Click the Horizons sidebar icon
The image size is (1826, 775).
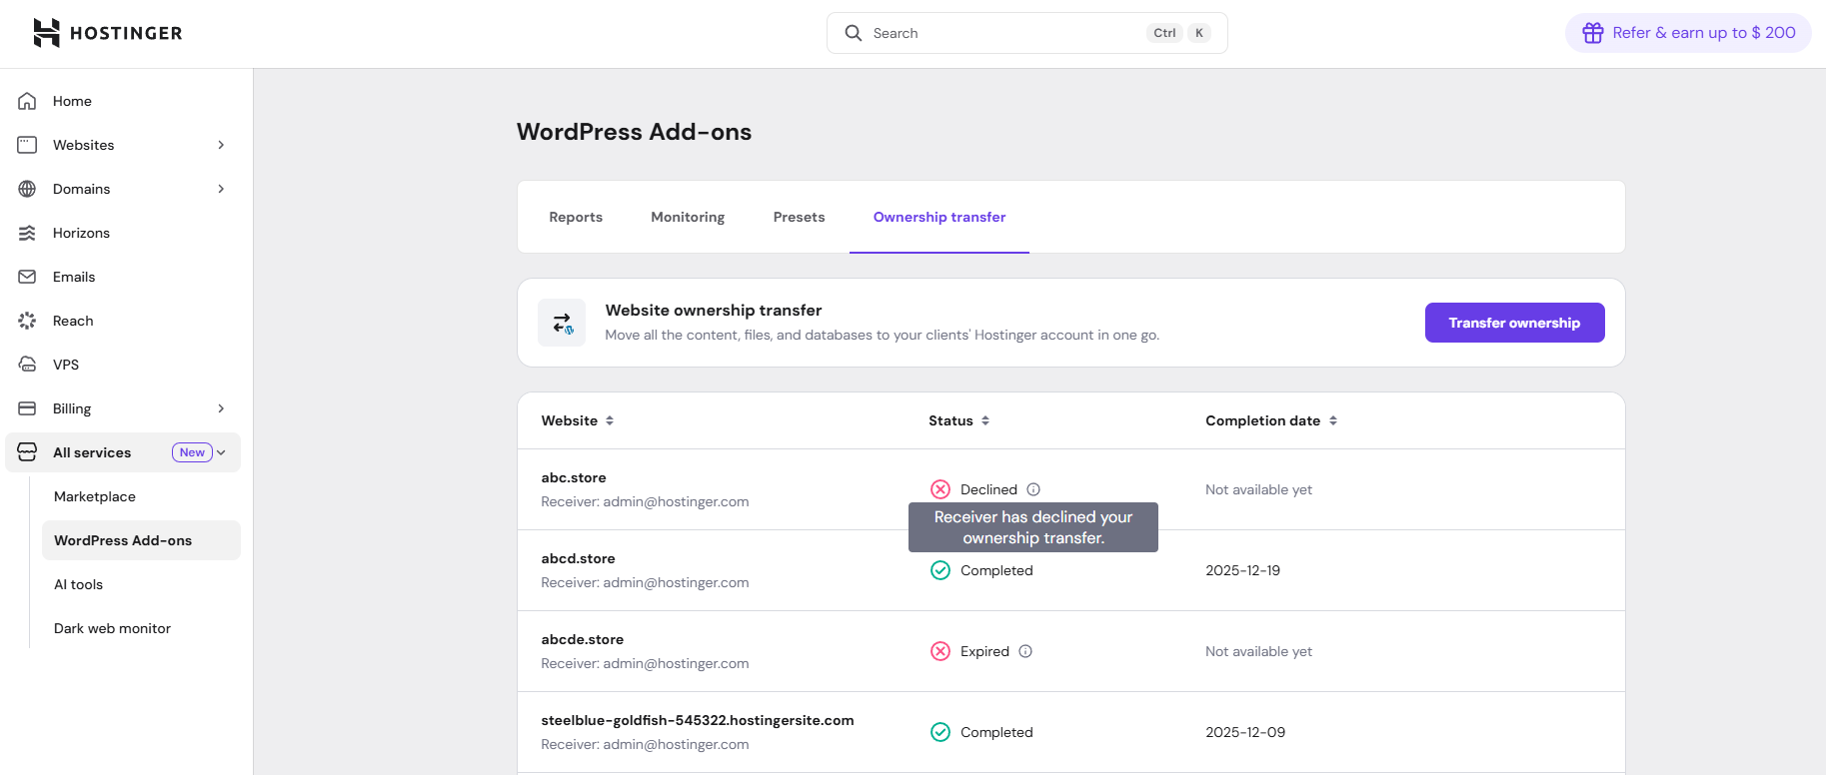(27, 233)
